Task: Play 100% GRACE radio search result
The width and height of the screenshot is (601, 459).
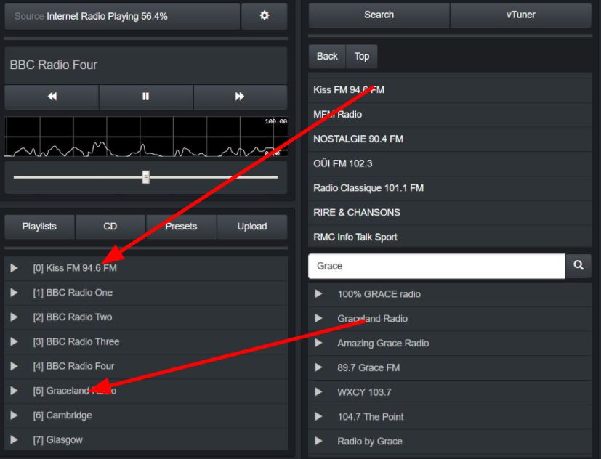Action: pos(318,294)
